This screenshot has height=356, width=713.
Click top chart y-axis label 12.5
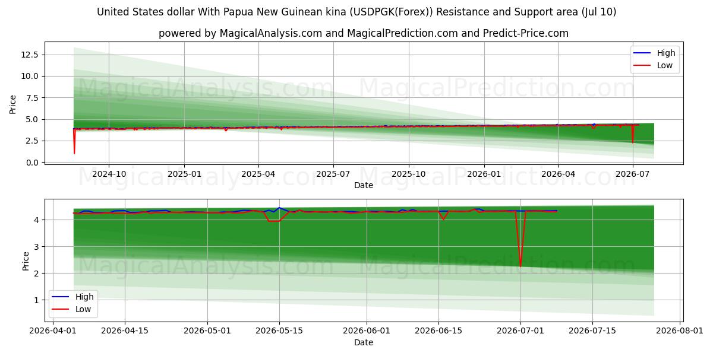[29, 55]
